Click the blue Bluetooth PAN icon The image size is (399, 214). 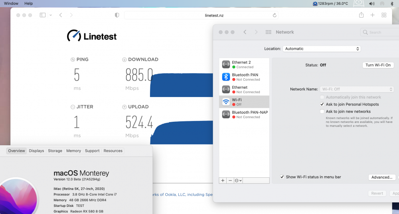coord(226,77)
